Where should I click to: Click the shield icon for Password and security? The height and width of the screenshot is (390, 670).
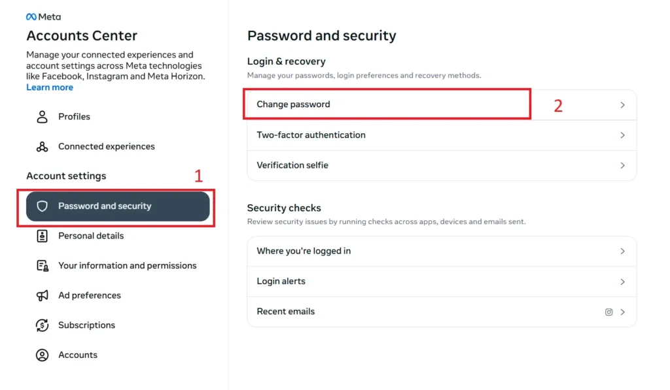(x=43, y=206)
